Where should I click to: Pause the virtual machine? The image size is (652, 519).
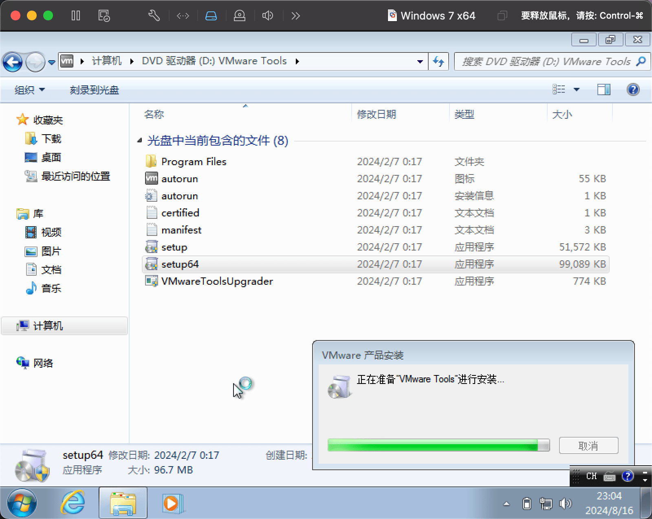tap(76, 16)
